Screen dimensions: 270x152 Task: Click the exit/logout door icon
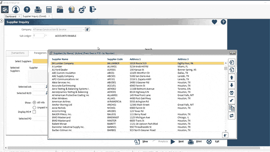coord(93,9)
